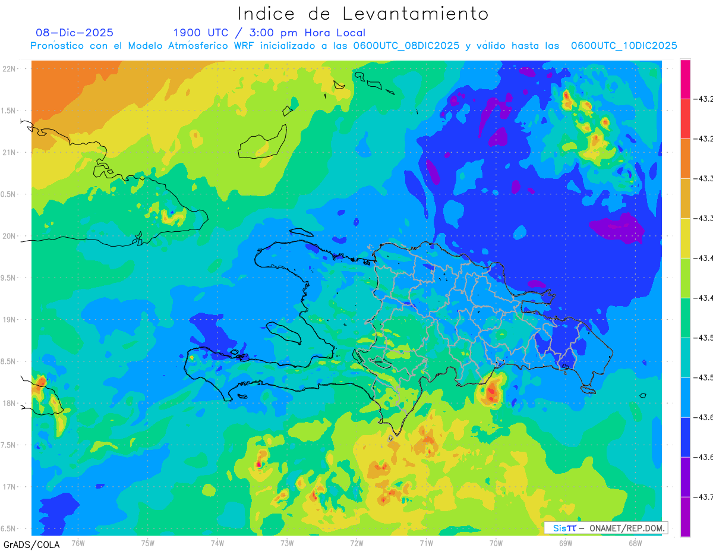The width and height of the screenshot is (713, 551).
Task: Click the '71W' longitude label
Action: click(426, 543)
